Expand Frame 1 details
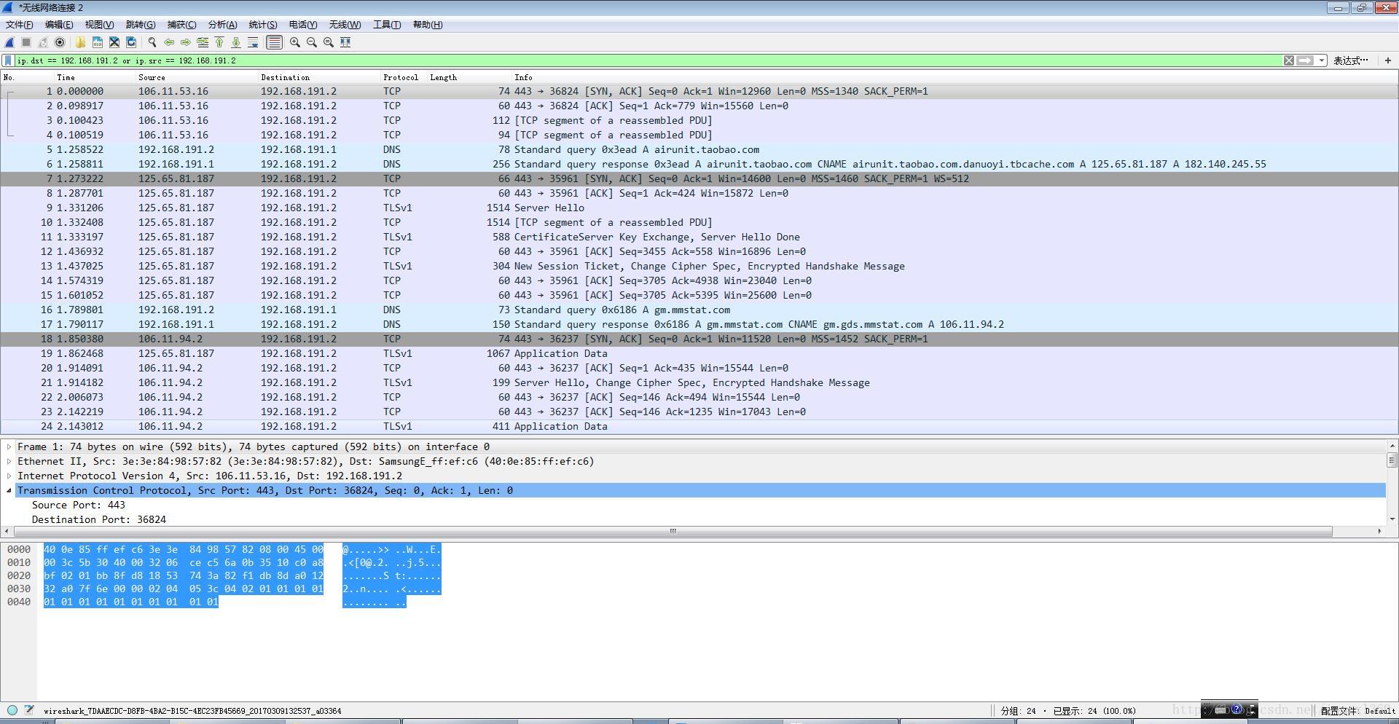This screenshot has height=724, width=1399. [x=9, y=446]
